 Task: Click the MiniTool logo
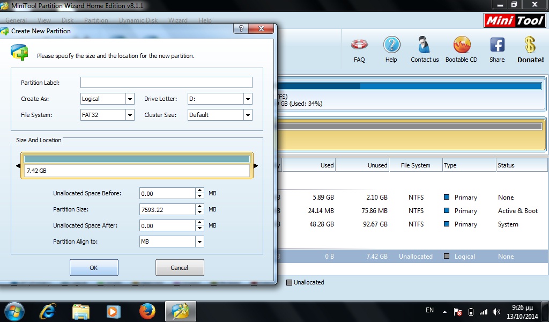coord(515,20)
